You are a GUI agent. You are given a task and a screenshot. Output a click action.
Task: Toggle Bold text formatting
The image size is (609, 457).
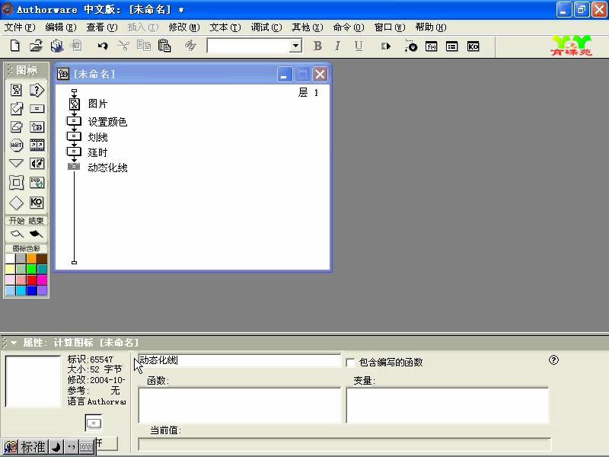click(x=317, y=46)
